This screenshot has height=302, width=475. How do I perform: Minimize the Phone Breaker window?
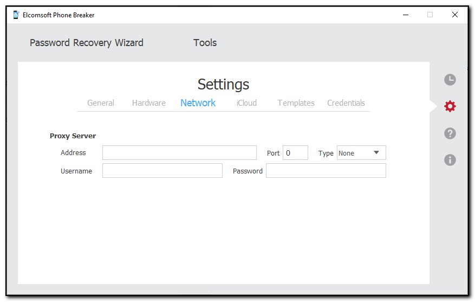click(405, 15)
